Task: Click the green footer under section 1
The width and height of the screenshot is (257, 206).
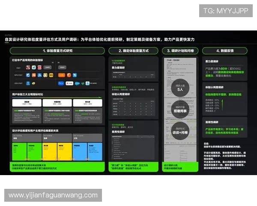Action: pyautogui.click(x=57, y=167)
